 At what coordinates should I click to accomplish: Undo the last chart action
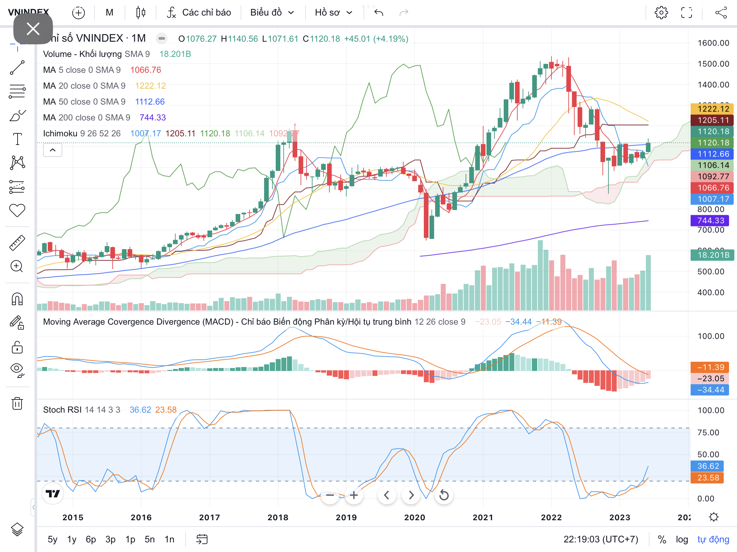point(379,13)
